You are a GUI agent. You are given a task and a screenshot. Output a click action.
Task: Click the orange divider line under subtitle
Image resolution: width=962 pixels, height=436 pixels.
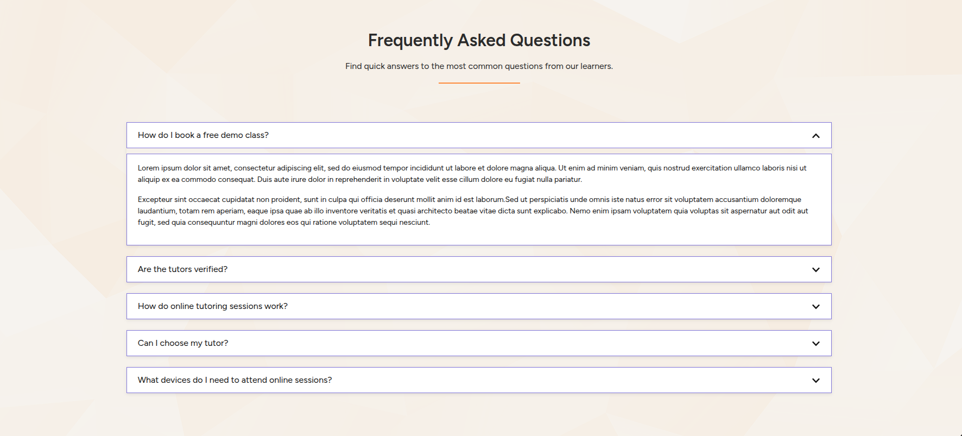479,83
